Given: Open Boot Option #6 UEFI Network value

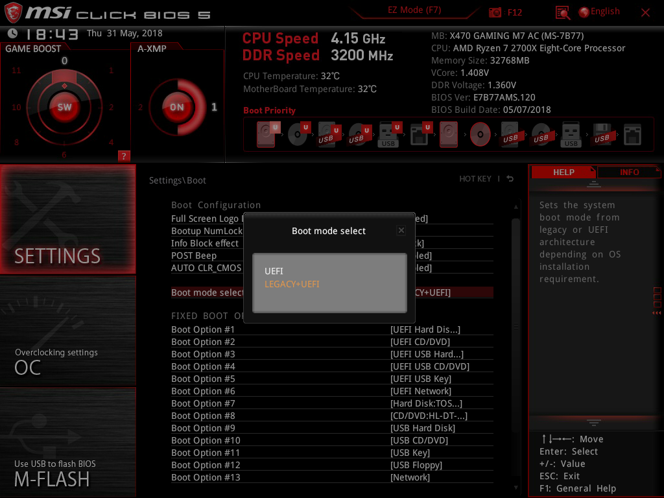Looking at the screenshot, I should pyautogui.click(x=420, y=391).
